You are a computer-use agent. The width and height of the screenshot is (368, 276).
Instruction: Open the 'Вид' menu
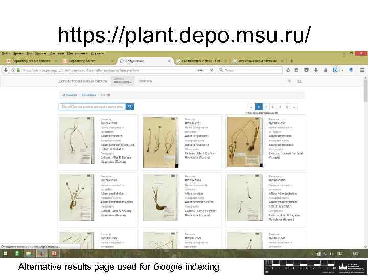(29, 53)
